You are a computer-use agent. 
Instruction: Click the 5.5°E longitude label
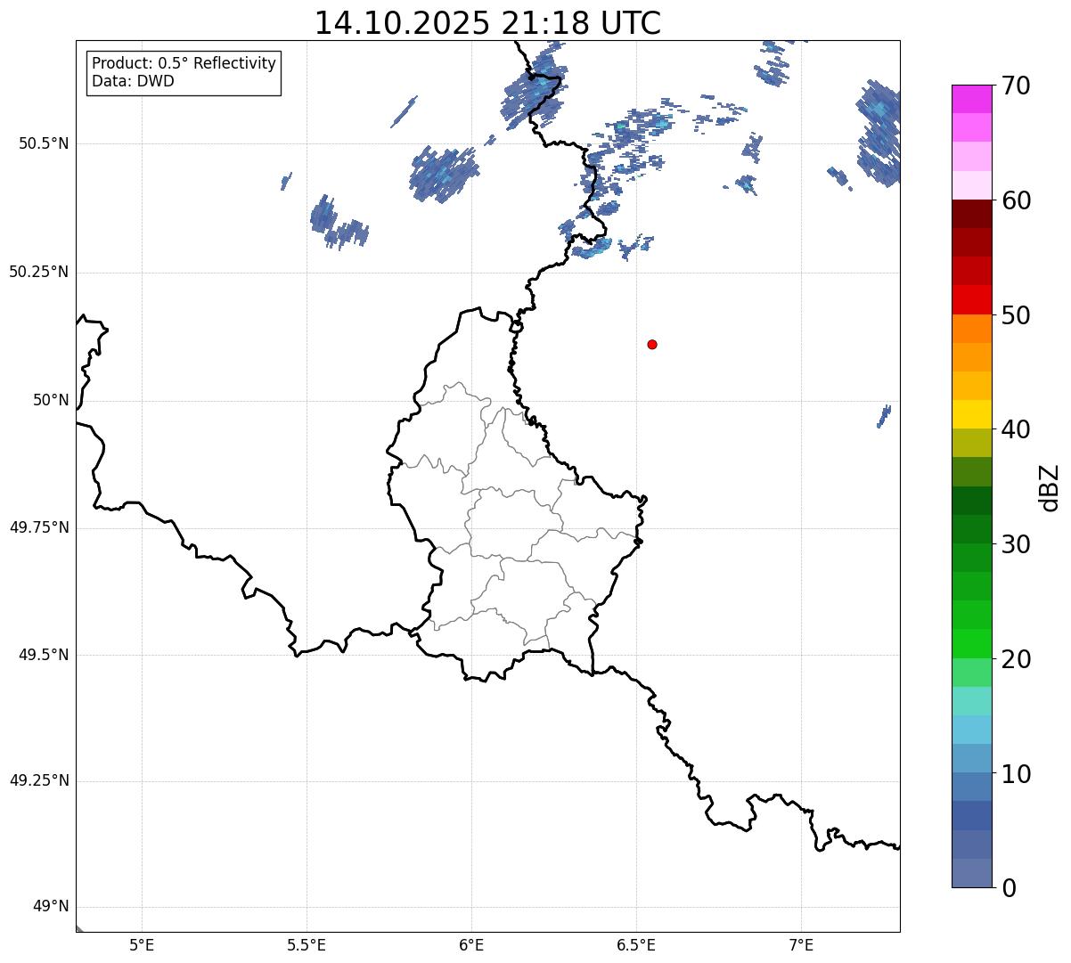tap(307, 944)
